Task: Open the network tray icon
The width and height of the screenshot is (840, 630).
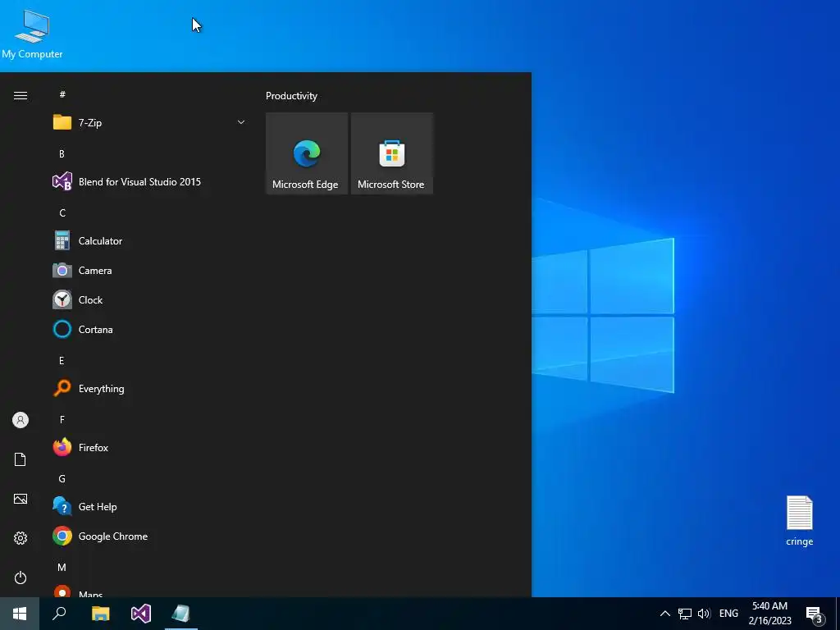Action: (x=685, y=614)
